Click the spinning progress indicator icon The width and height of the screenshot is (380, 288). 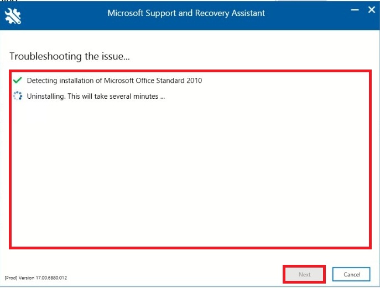(x=17, y=96)
